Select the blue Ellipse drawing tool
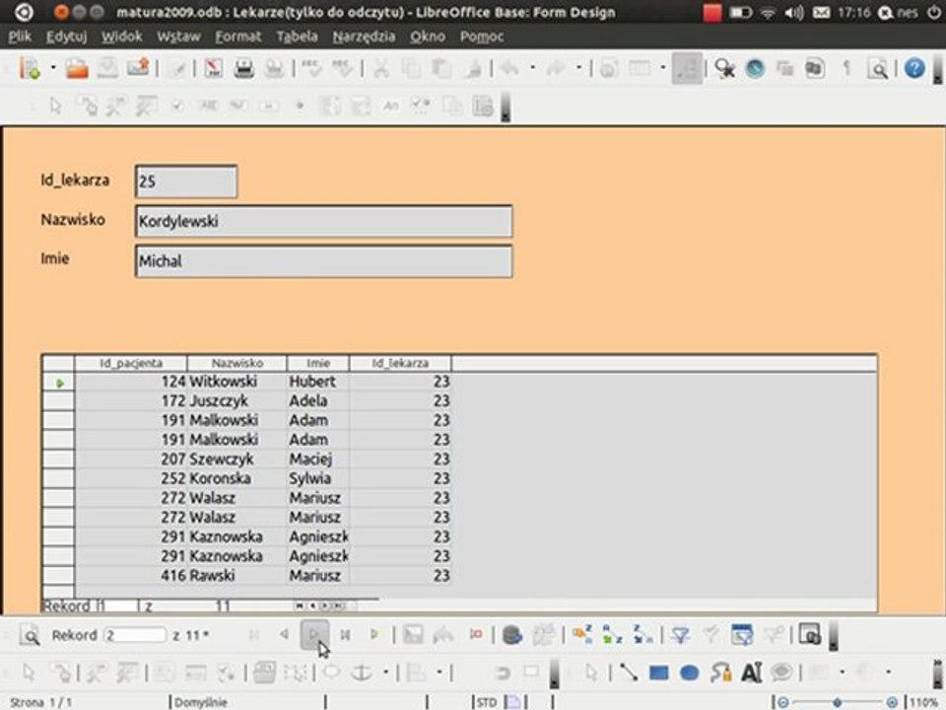Image resolution: width=946 pixels, height=710 pixels. click(690, 672)
